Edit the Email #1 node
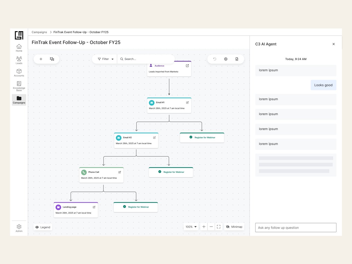This screenshot has height=264, width=352. click(x=187, y=103)
